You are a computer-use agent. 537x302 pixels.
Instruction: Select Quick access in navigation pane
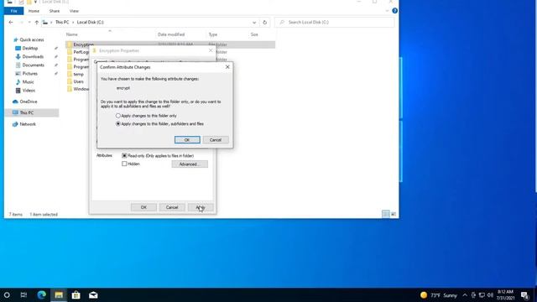coord(32,39)
